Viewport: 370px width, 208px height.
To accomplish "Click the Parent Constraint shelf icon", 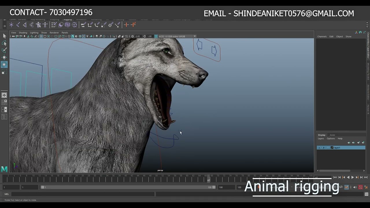I will point(83,25).
